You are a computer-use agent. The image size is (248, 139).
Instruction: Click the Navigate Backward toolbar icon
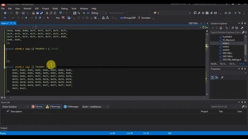point(5,13)
